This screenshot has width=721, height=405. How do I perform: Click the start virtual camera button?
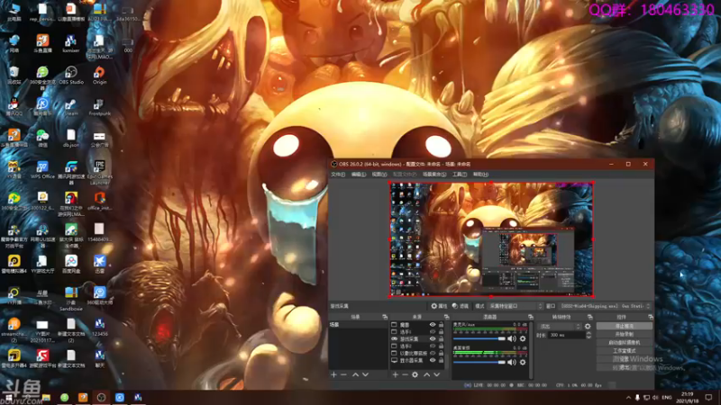tap(624, 343)
